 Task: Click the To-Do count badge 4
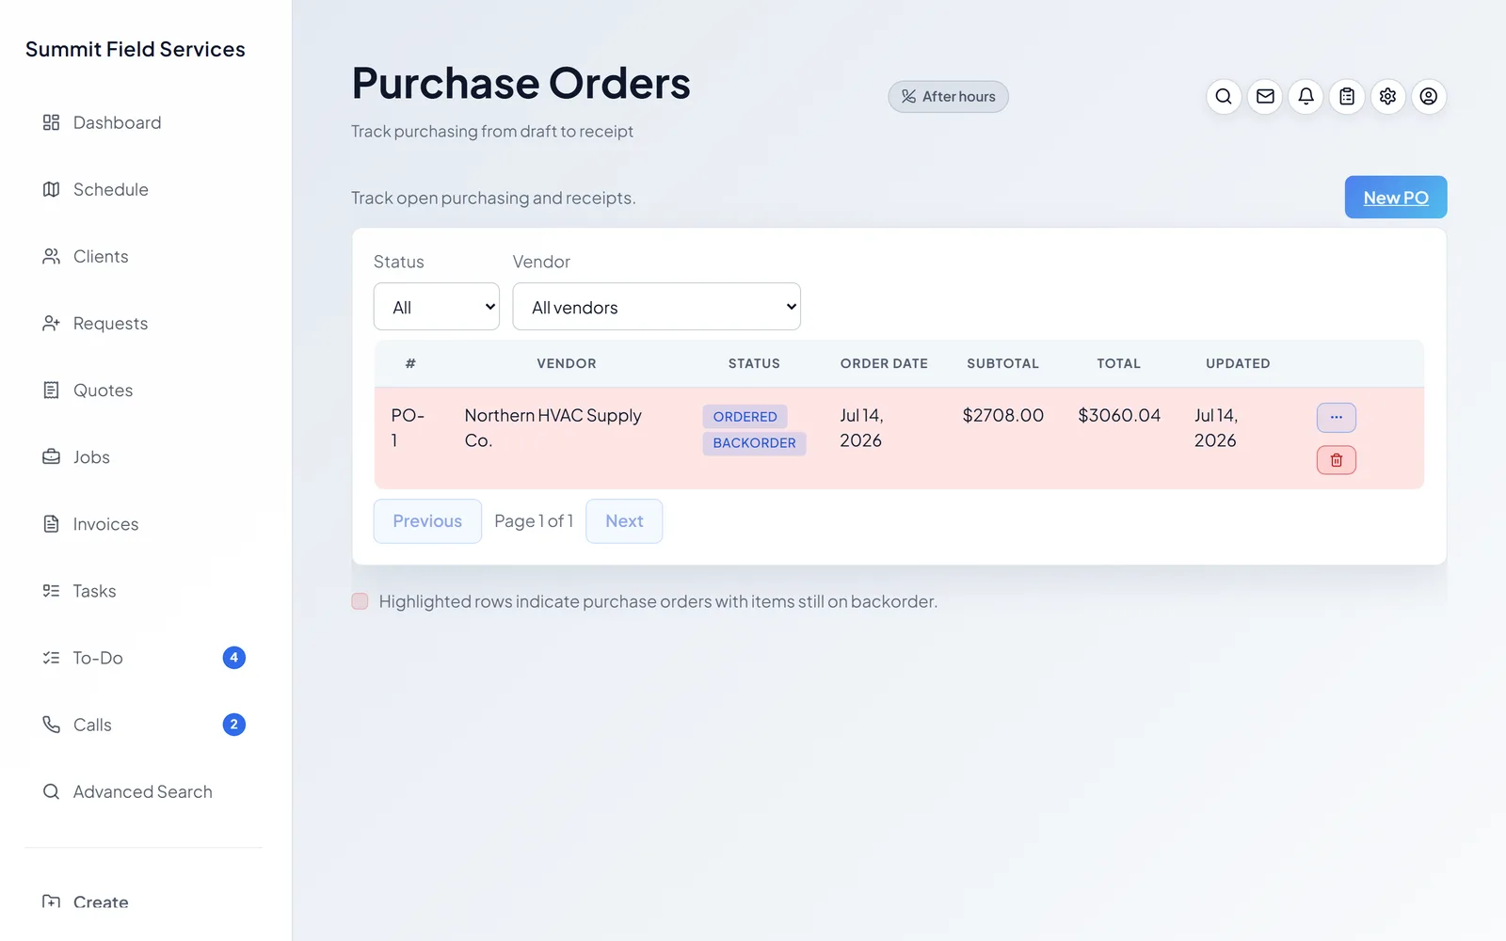click(234, 658)
